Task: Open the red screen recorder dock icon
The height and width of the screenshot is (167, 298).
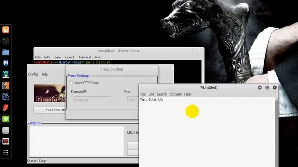Action: [6, 141]
